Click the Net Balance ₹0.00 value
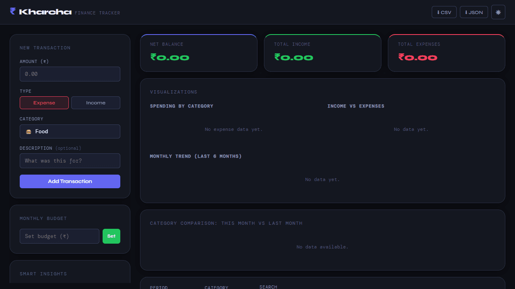Image resolution: width=515 pixels, height=289 pixels. [170, 57]
